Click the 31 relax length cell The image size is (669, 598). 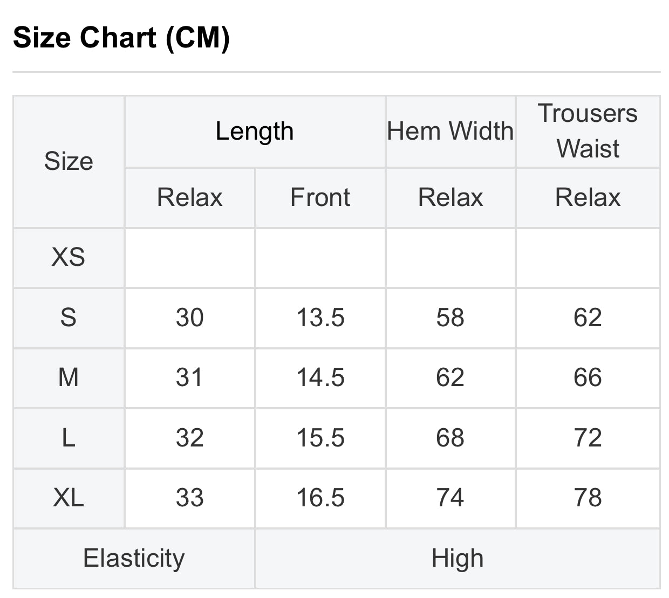[189, 377]
